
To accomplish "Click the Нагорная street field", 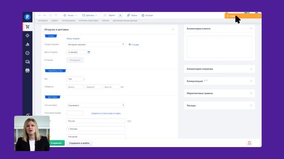I will point(96,136).
